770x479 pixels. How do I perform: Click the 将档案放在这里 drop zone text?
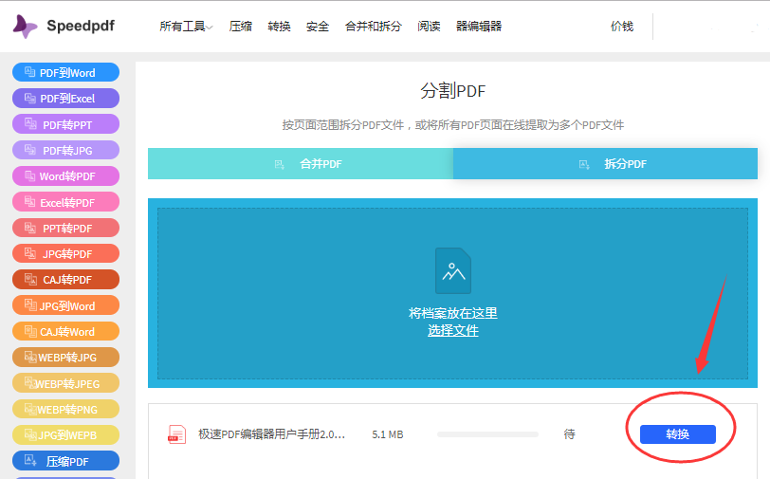point(452,313)
